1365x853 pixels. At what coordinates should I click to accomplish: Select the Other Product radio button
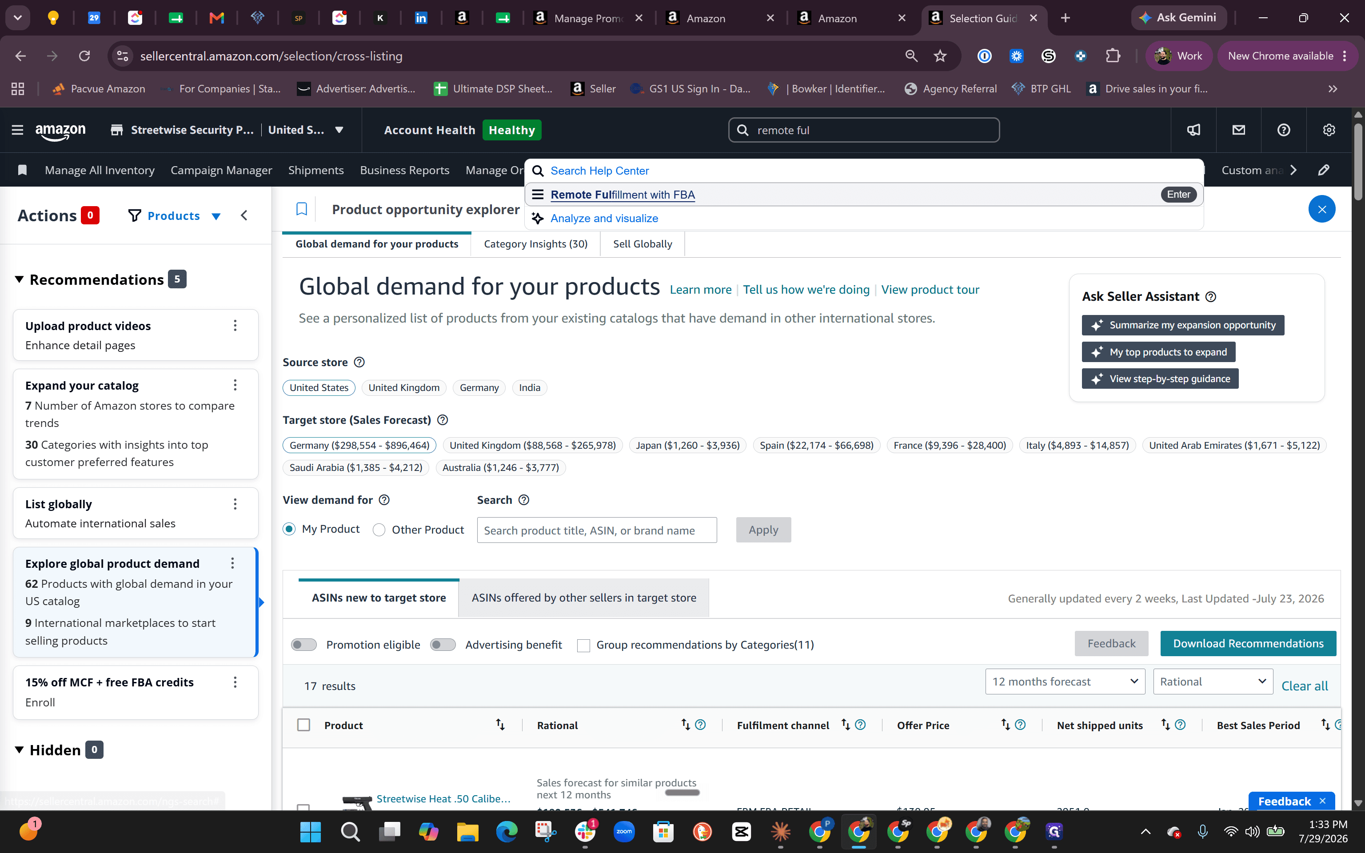point(379,530)
